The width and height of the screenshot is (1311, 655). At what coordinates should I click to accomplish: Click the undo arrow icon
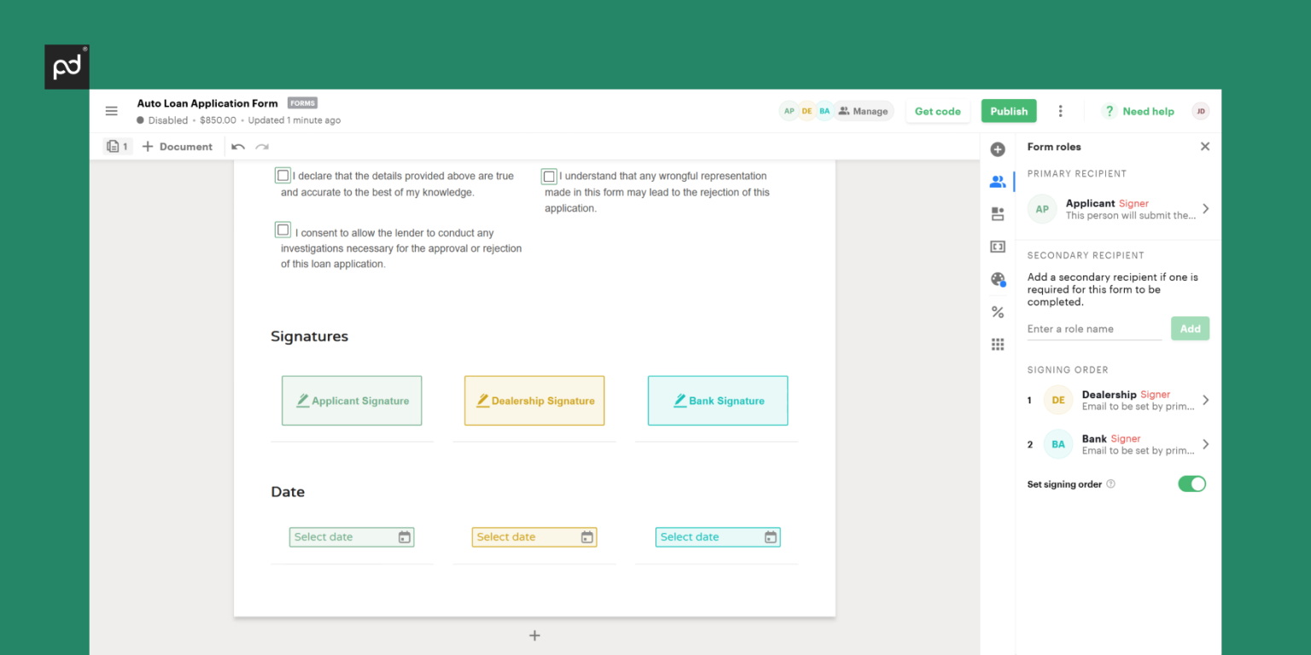pyautogui.click(x=238, y=147)
